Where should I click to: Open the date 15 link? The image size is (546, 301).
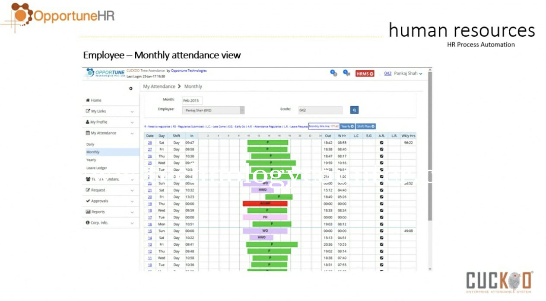[150, 231]
